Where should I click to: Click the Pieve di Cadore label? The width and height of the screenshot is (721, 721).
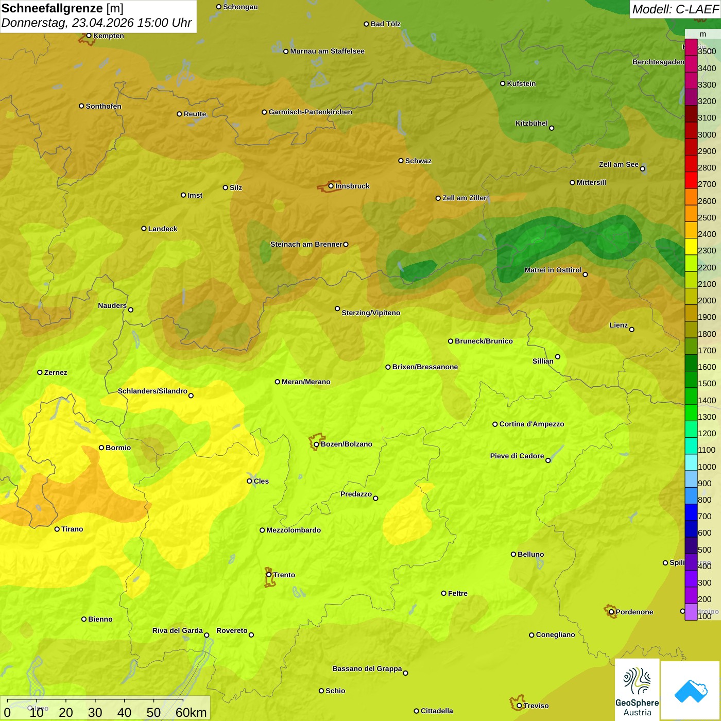click(x=517, y=456)
